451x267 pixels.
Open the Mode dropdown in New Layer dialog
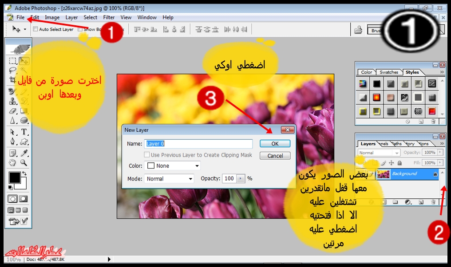[169, 179]
